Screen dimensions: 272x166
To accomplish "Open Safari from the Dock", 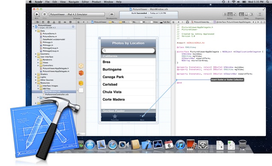I will (112, 145).
